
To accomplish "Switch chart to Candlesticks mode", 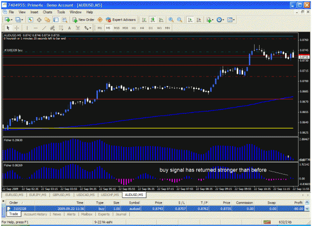I will pos(153,19).
